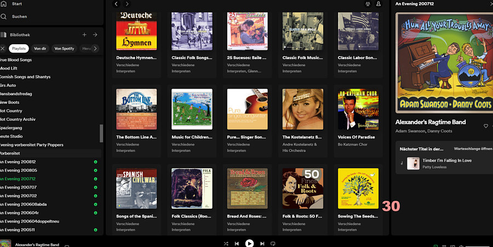Expand the Bibliothek with the arrow icon

95,34
